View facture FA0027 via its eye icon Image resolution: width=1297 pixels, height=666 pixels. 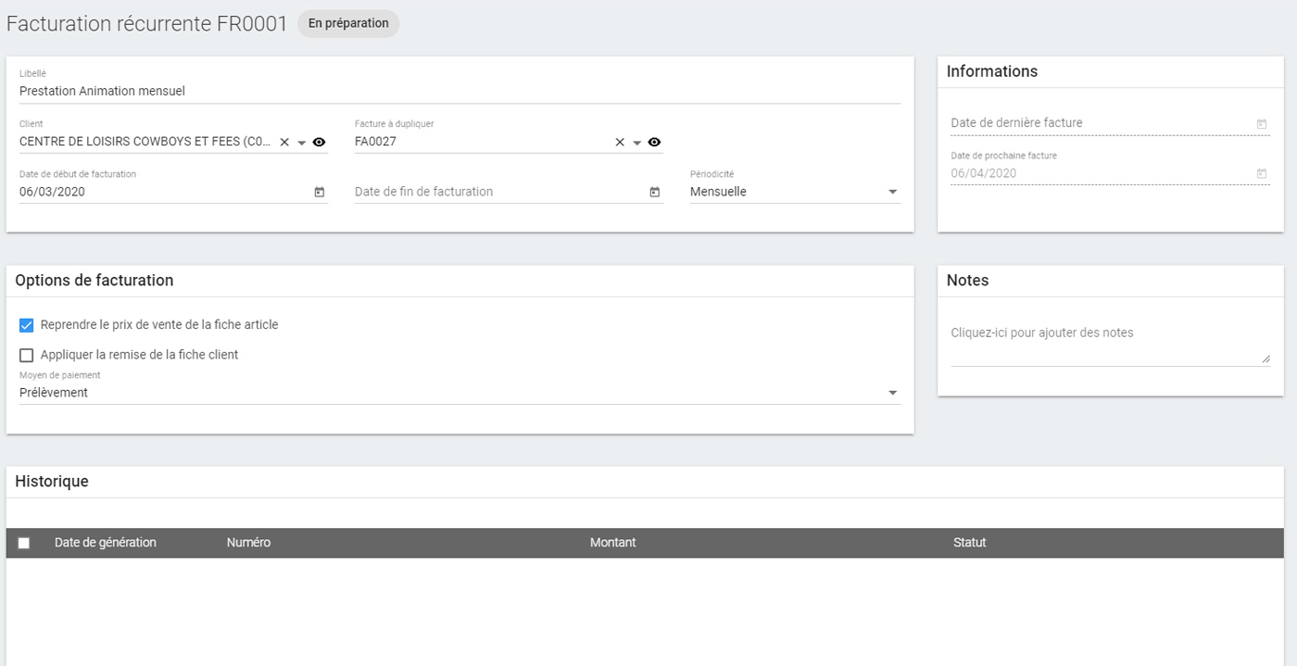click(654, 141)
